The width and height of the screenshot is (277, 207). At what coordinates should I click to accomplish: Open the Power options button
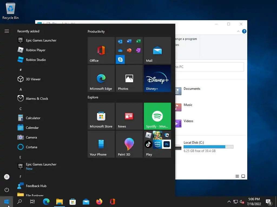click(7, 190)
